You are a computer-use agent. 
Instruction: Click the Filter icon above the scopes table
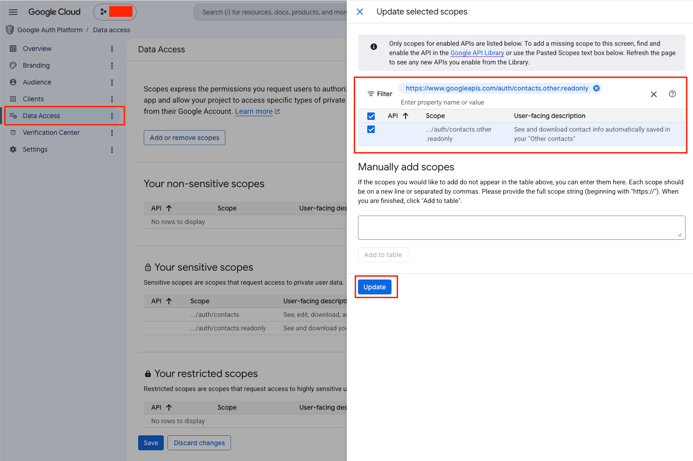pyautogui.click(x=371, y=94)
